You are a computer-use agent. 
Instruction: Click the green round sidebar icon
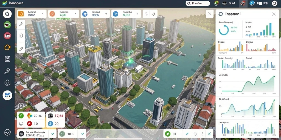point(7,25)
